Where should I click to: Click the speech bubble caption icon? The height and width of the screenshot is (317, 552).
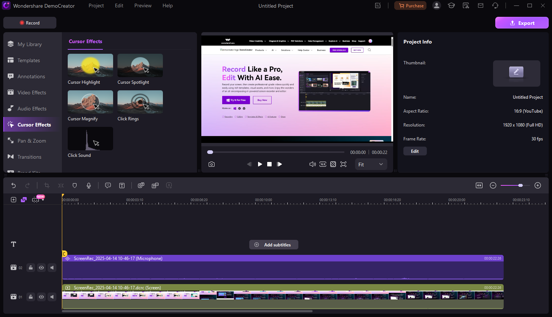coord(108,185)
